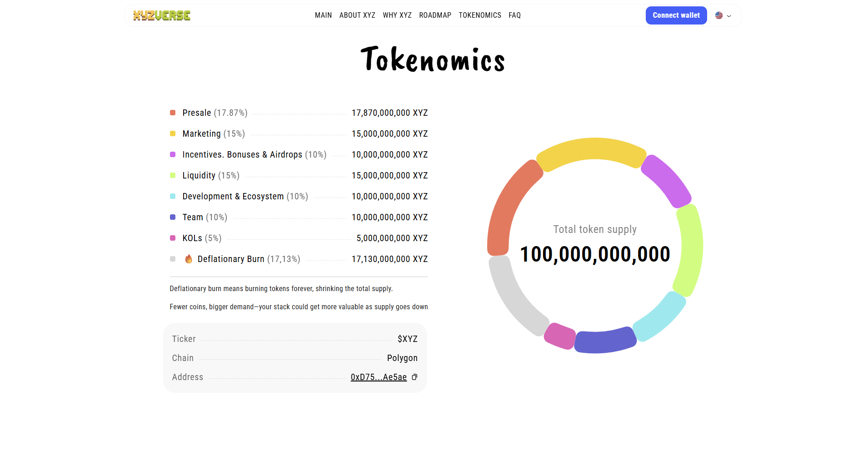Viewport: 863px width, 465px height.
Task: Select the yellow Marketing legend marker
Action: [x=173, y=133]
